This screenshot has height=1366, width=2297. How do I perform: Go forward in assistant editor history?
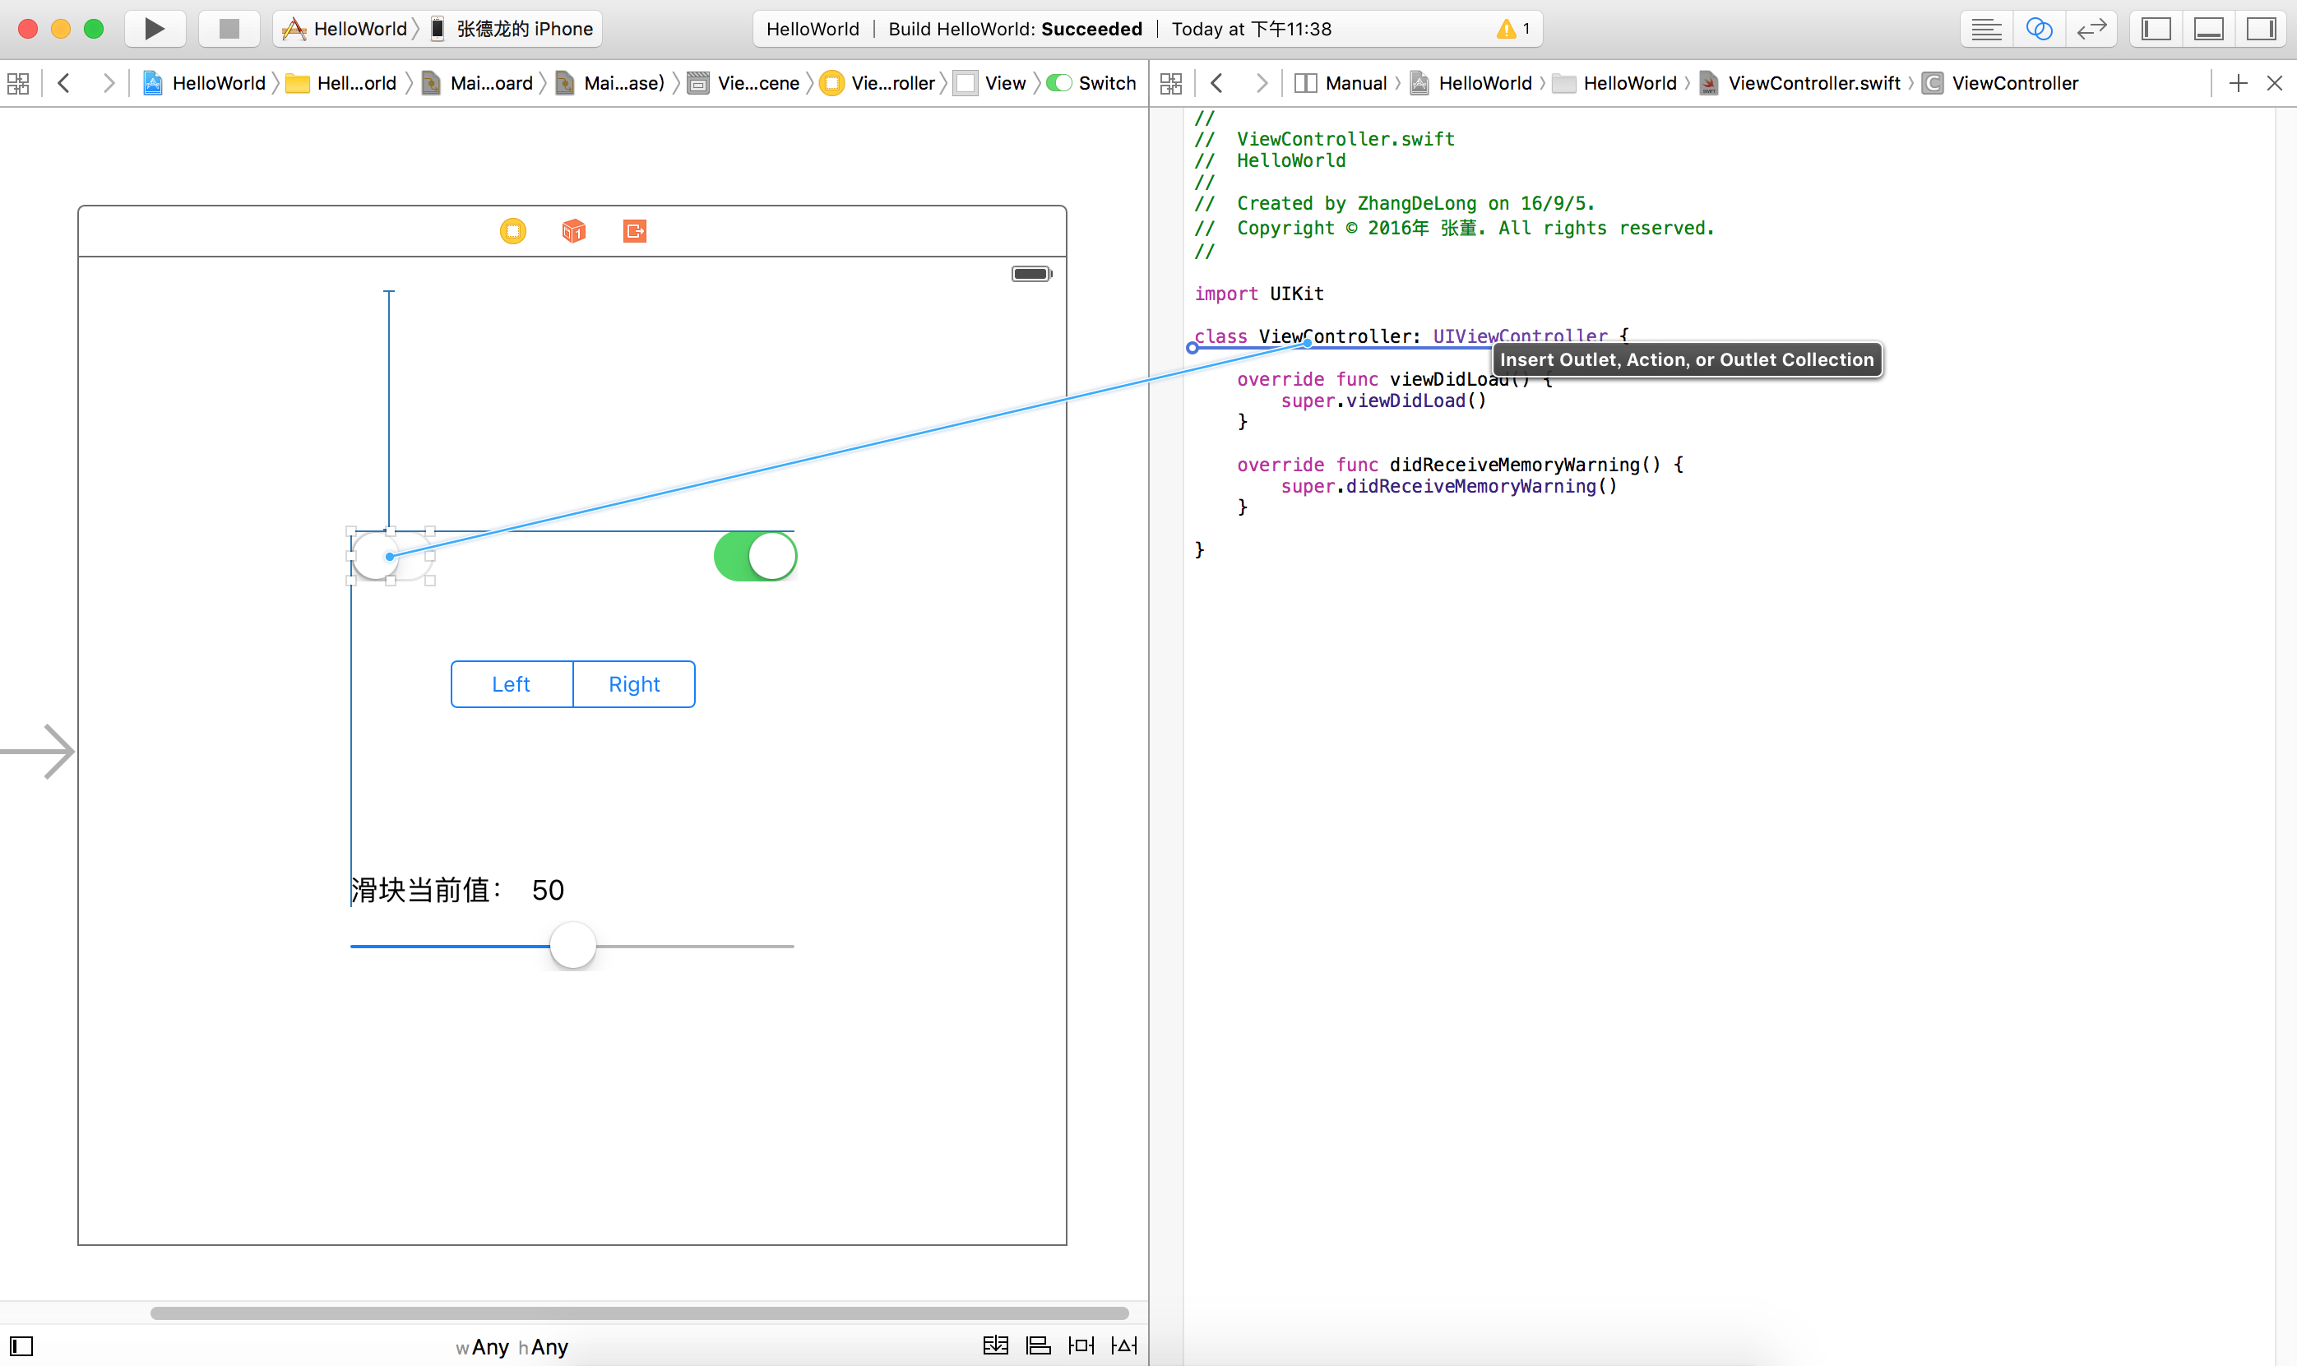click(1262, 83)
